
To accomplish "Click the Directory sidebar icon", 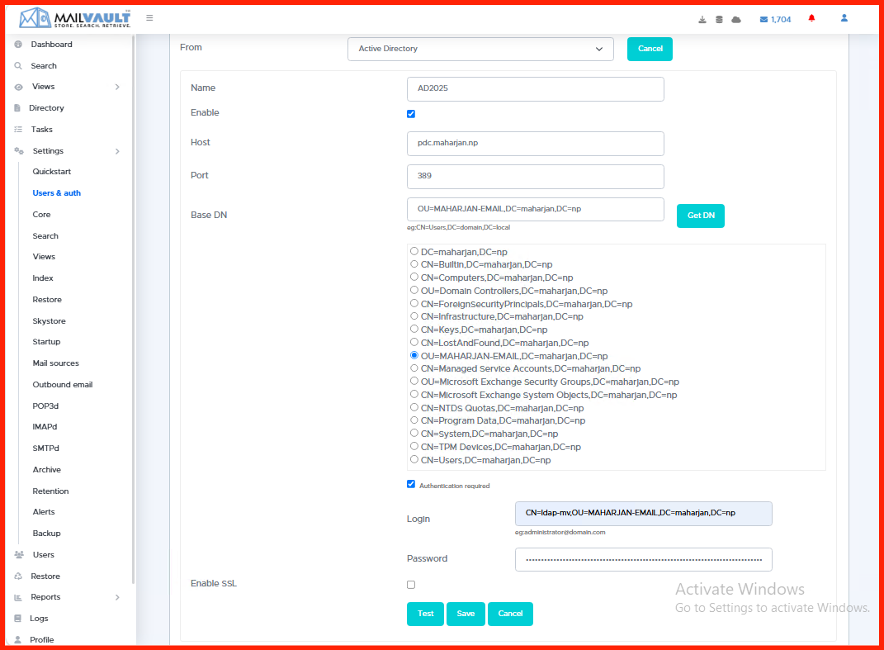I will click(17, 107).
